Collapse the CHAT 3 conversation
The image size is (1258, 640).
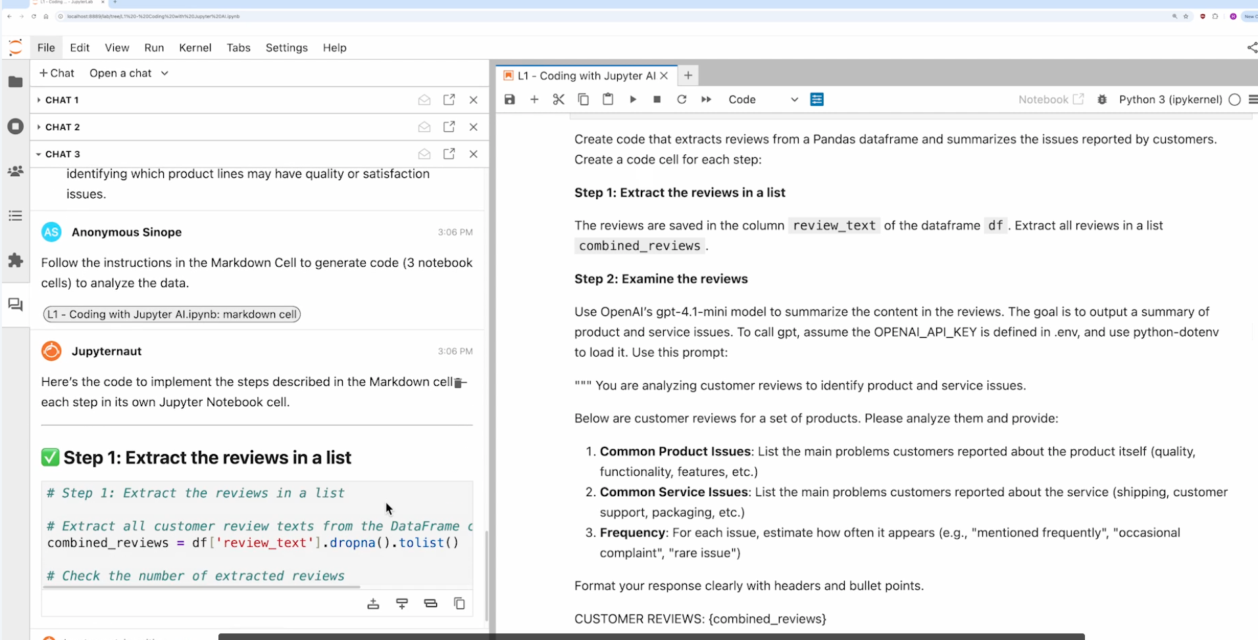39,154
